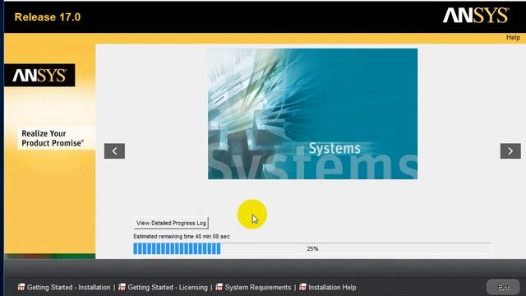Viewport: 526px width, 296px height.
Task: Click the Systems slideshow image
Action: coord(312,113)
